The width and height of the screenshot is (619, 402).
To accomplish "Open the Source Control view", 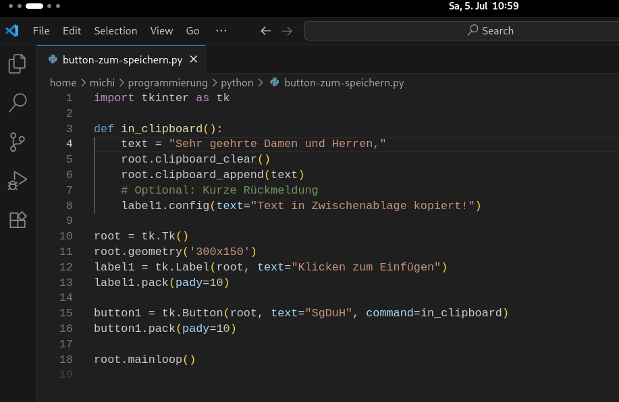I will tap(18, 142).
